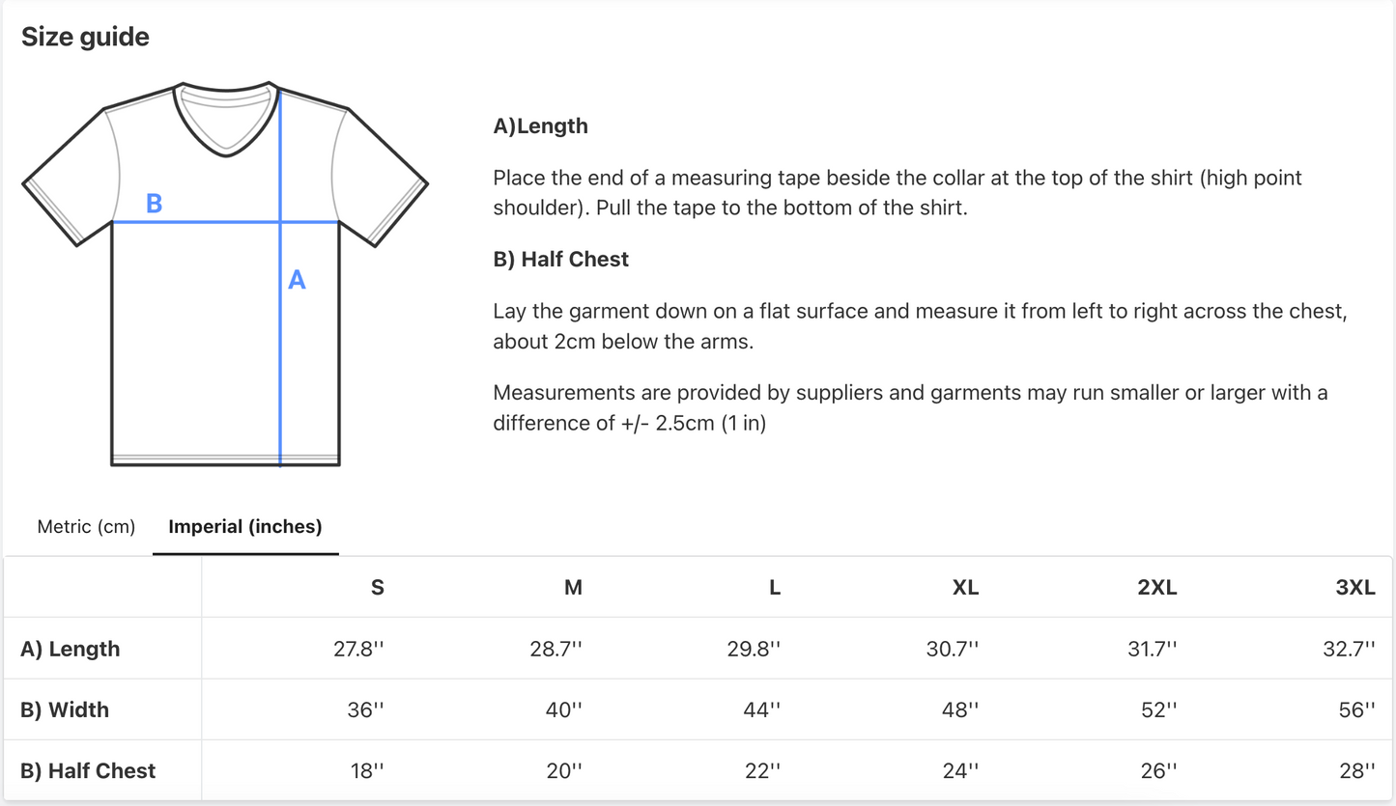Select the L size column header
The width and height of the screenshot is (1396, 806).
click(775, 588)
